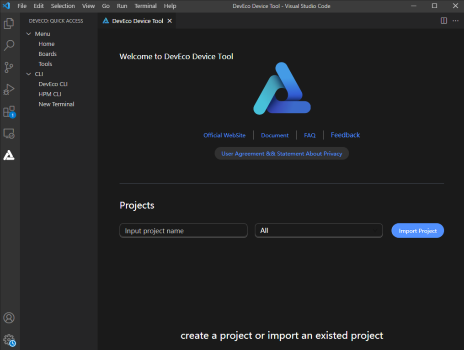Open the Source Control view
This screenshot has width=464, height=350.
(10, 67)
